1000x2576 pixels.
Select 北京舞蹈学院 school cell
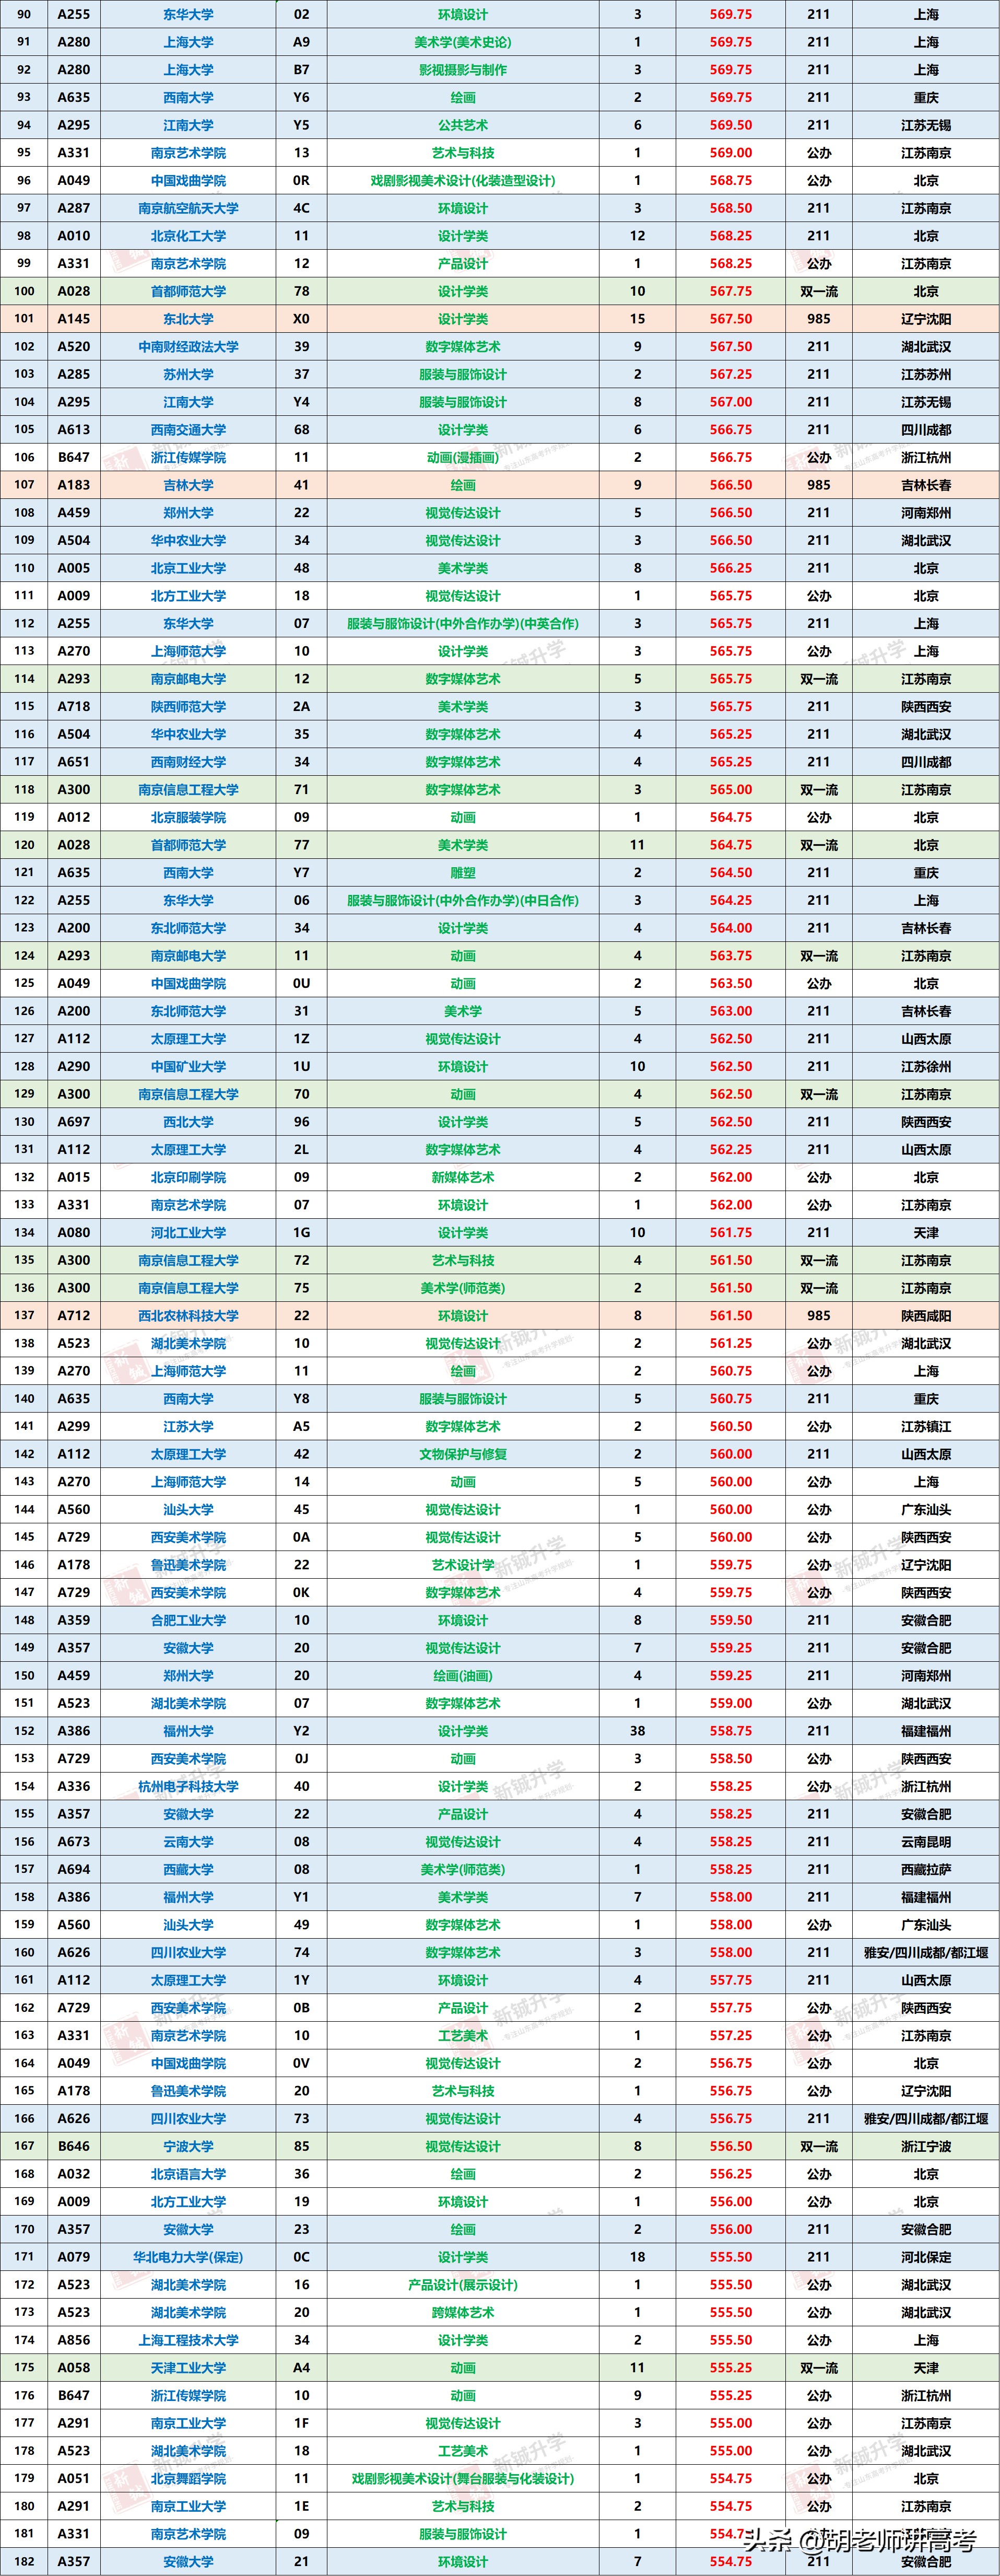[188, 2478]
